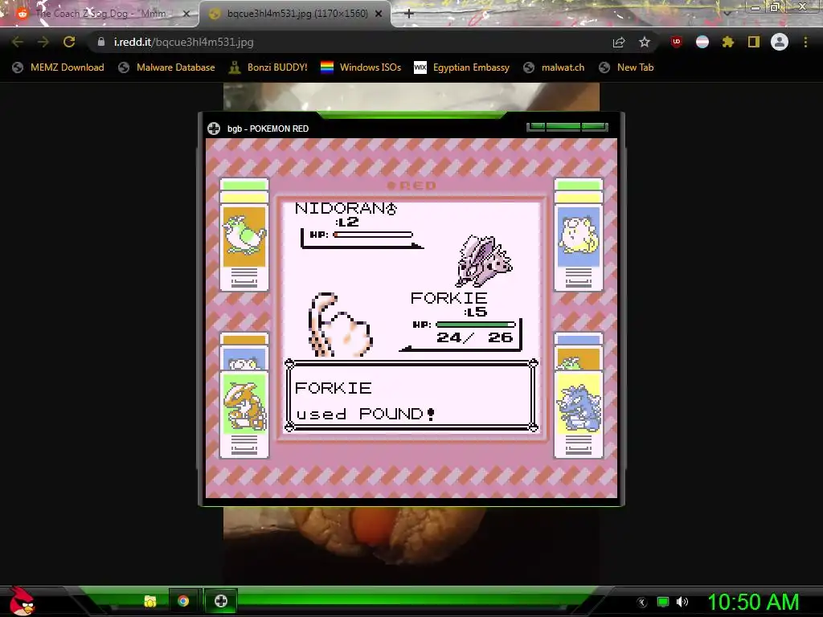Click the FORKIE used POUND text box

point(411,395)
